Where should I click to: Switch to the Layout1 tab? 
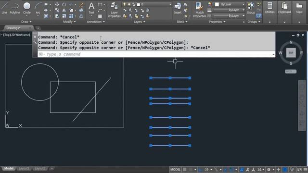click(x=24, y=169)
